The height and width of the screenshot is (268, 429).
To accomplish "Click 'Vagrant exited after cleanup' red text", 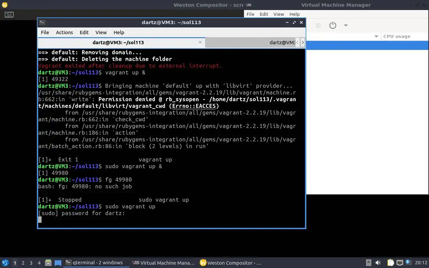I will [x=130, y=66].
